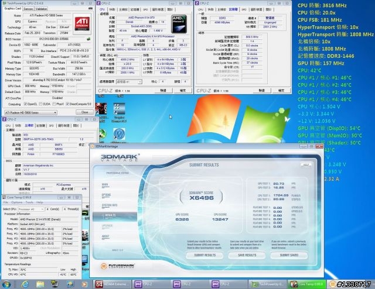Viewport: 375px width, 289px height.
Task: Open processor selection dropdown in CPU-Z
Action: [129, 82]
